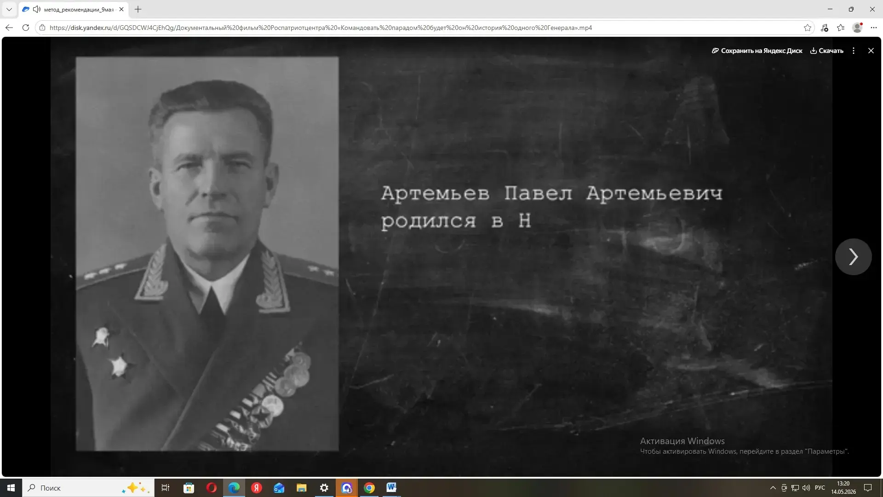Viewport: 883px width, 497px height.
Task: Open the calendar from the 13:20 clock
Action: [x=843, y=488]
